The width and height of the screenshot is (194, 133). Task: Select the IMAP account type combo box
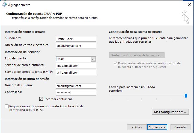pyautogui.click(x=76, y=59)
